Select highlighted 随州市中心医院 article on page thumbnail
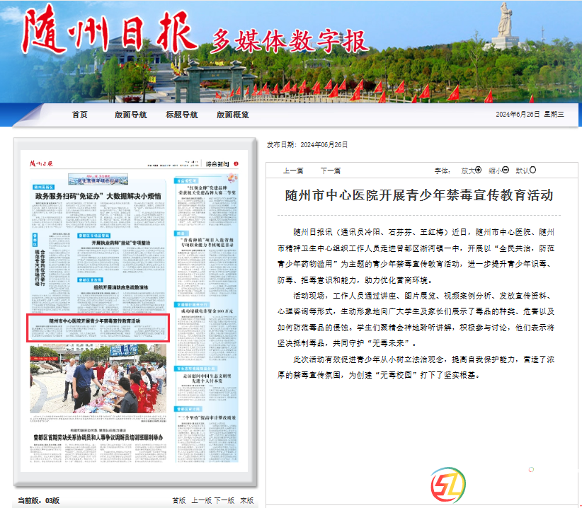 pos(98,328)
